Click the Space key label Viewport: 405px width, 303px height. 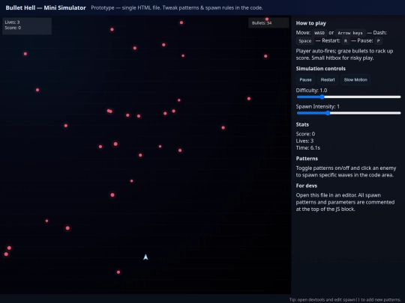click(305, 41)
